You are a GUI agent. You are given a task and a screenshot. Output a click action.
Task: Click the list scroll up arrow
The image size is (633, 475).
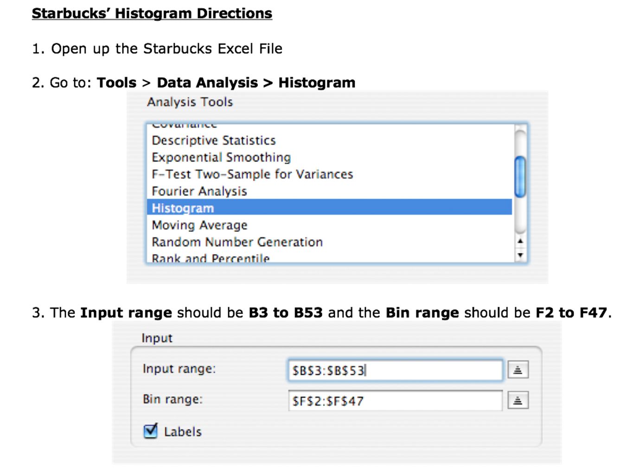pyautogui.click(x=520, y=241)
